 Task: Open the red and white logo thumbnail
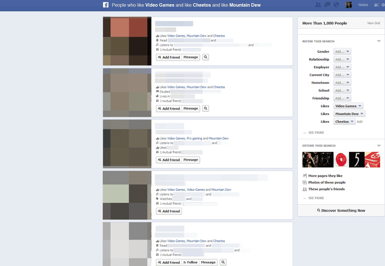(x=372, y=160)
